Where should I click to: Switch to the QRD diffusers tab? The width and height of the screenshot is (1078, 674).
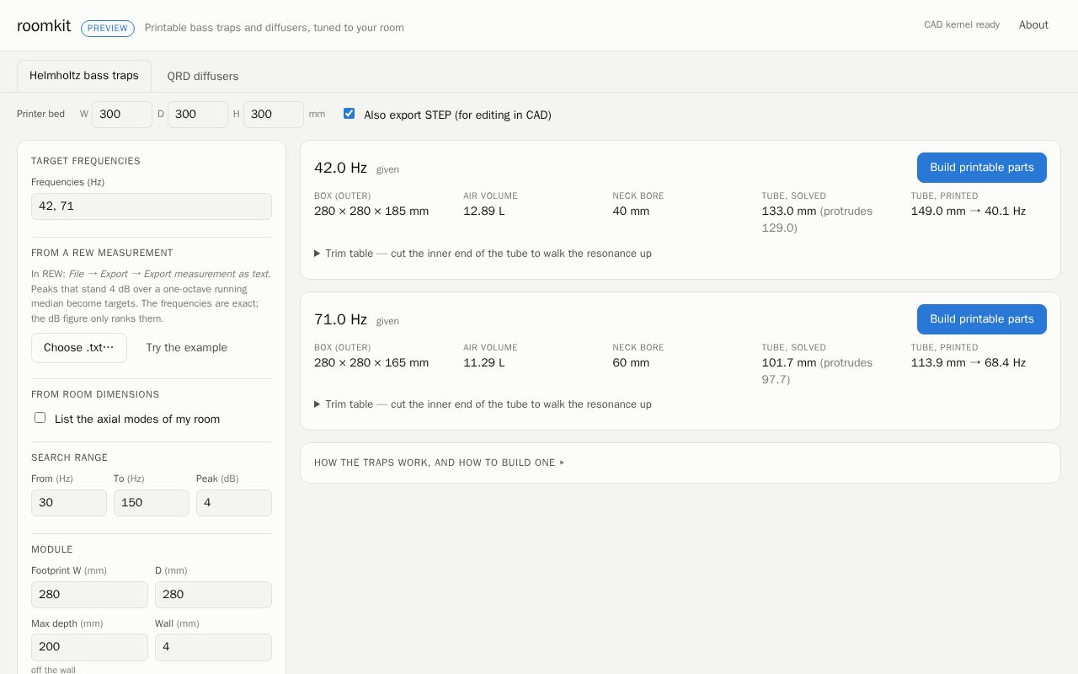(203, 76)
